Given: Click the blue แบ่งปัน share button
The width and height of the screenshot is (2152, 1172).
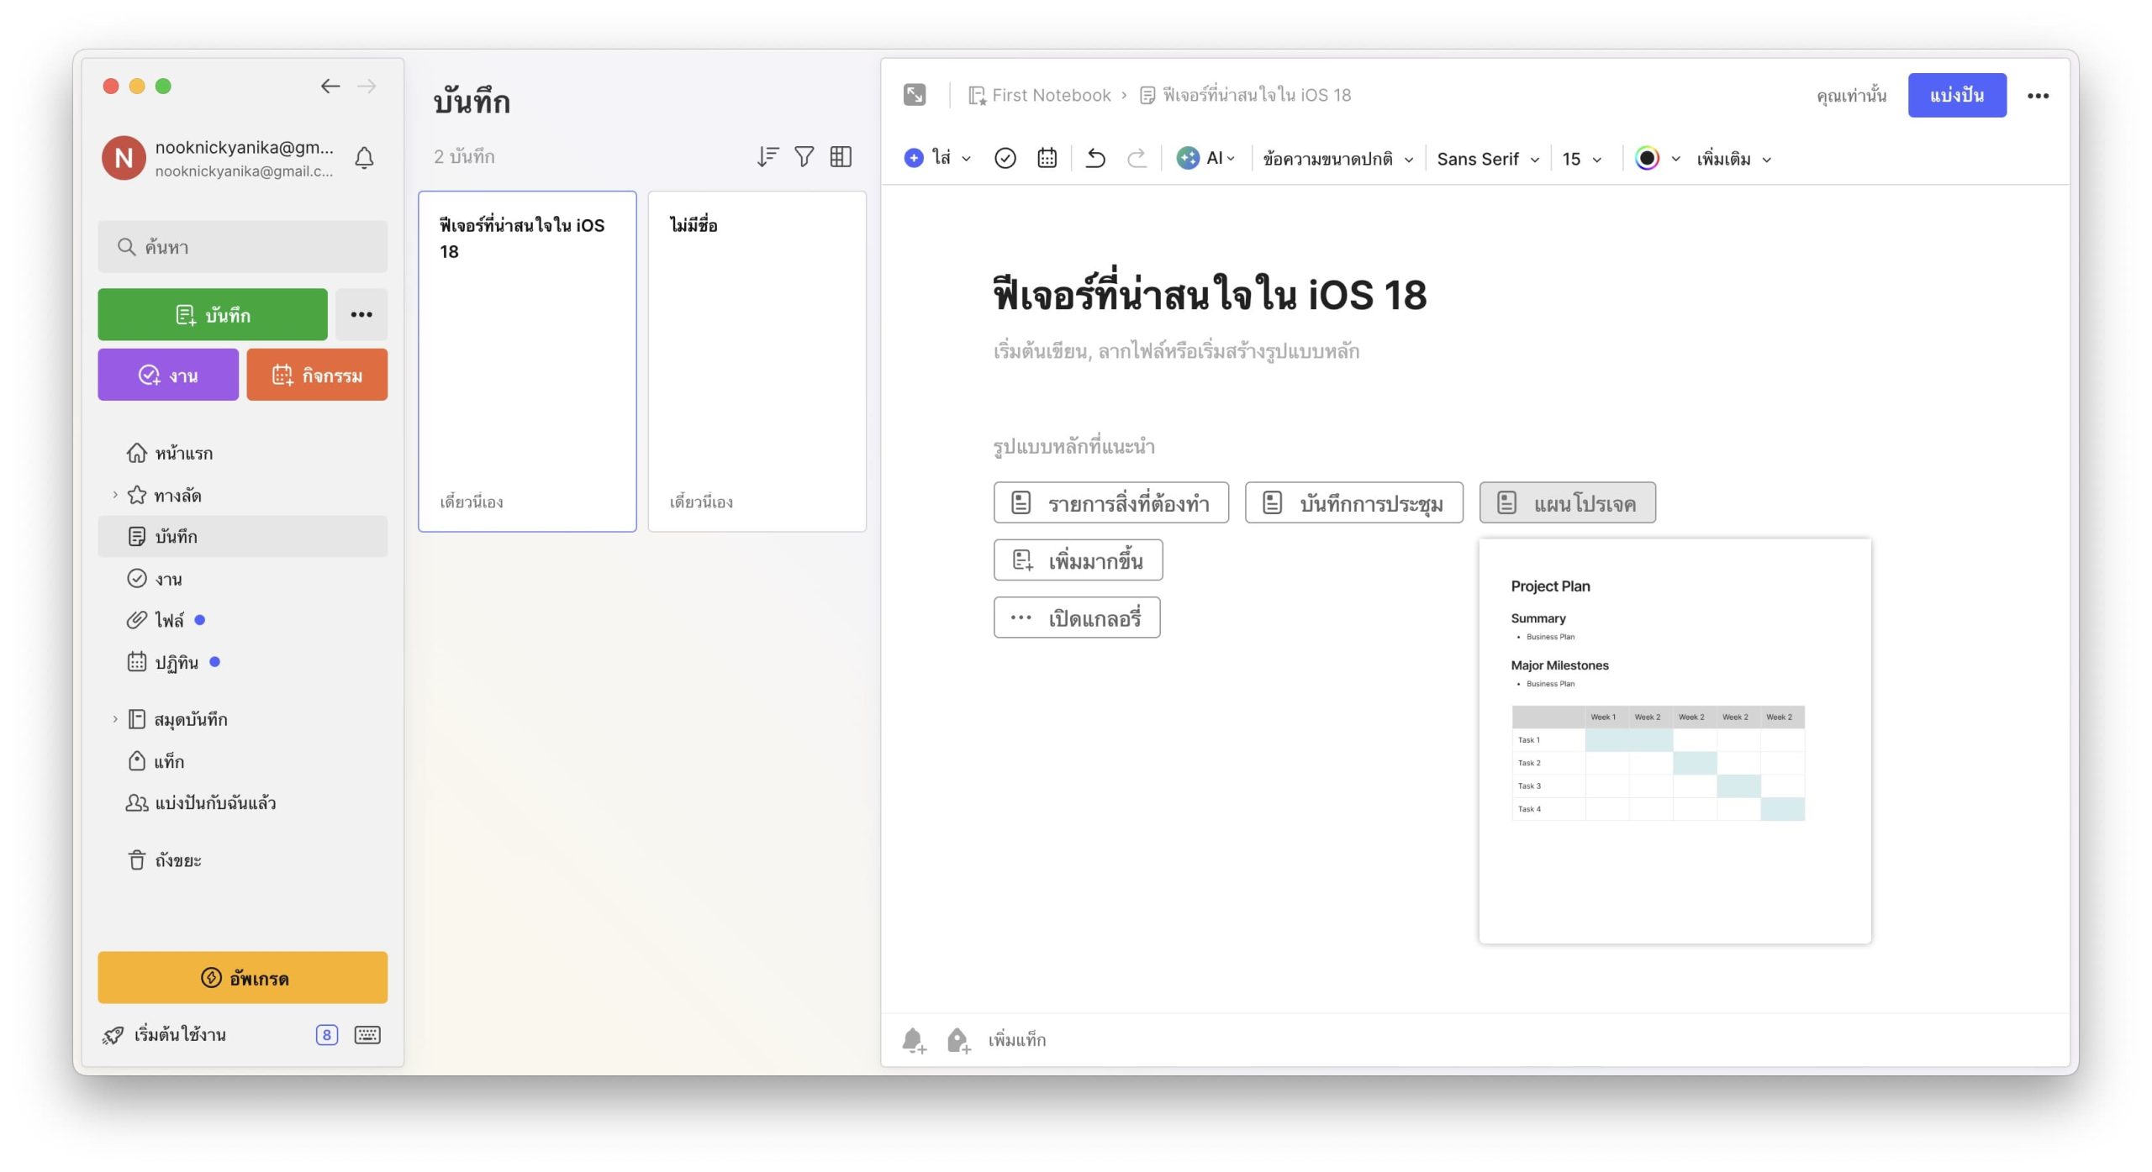Looking at the screenshot, I should tap(1956, 95).
